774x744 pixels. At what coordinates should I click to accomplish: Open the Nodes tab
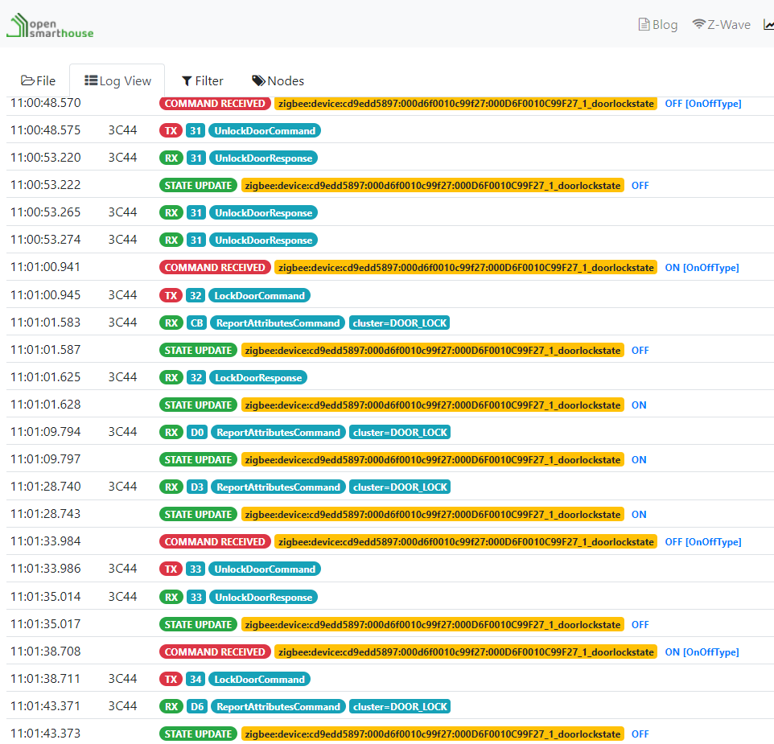point(278,80)
